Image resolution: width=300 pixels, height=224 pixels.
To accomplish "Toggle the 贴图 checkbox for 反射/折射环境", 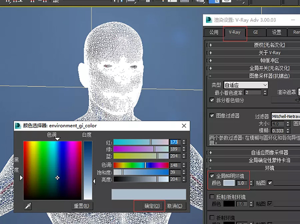I will [x=270, y=204].
